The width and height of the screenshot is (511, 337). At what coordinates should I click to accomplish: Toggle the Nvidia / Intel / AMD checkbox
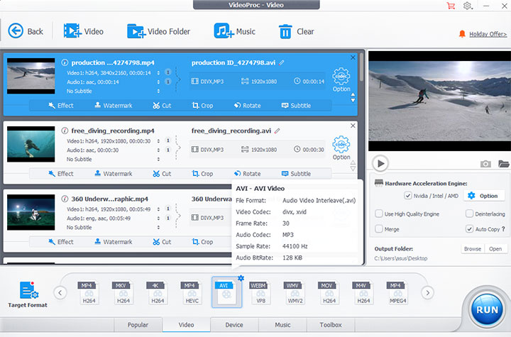click(x=408, y=196)
